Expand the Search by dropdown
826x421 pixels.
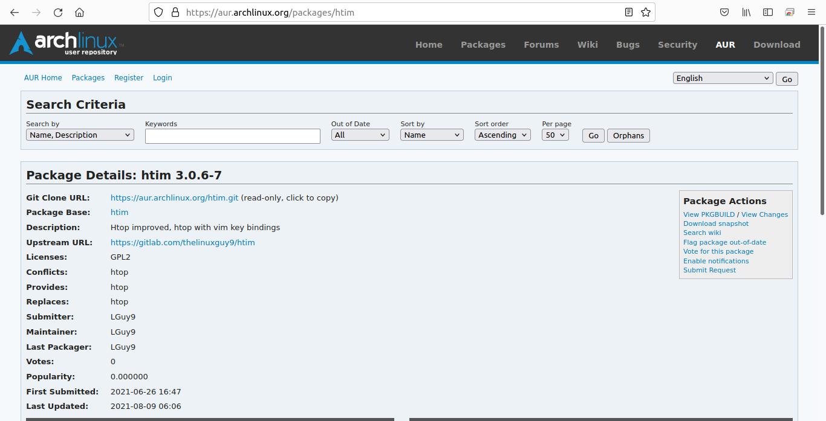coord(80,135)
